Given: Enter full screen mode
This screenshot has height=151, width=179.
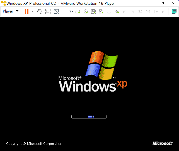Looking at the screenshot, I should [48, 11].
